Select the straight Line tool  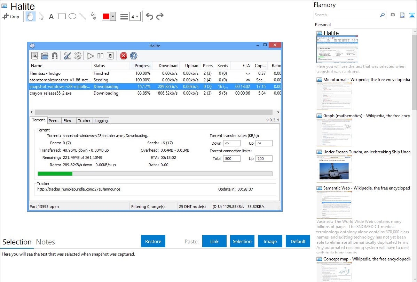pyautogui.click(x=83, y=16)
